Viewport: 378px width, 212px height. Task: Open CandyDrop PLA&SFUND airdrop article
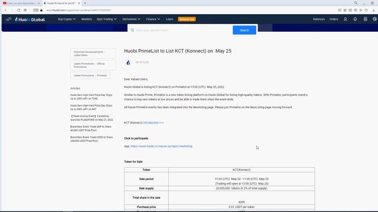[x=92, y=118]
